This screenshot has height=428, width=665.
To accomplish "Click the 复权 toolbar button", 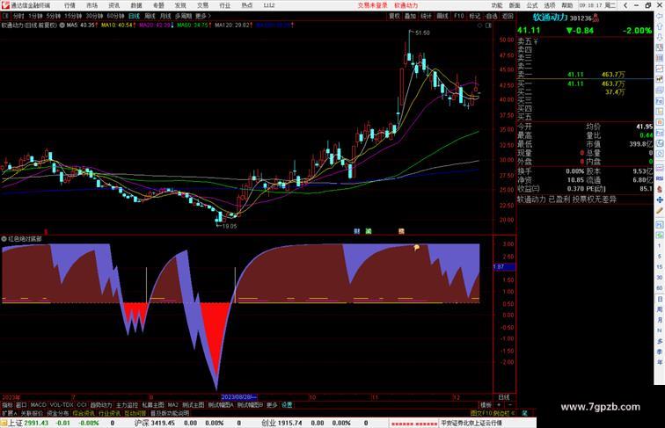I will coord(394,16).
